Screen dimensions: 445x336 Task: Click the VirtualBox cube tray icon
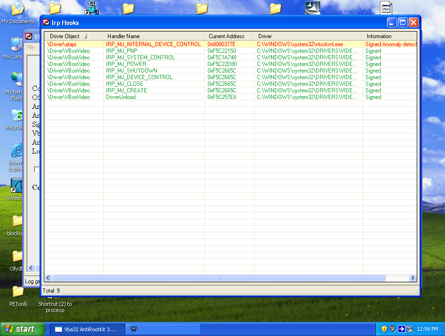(x=410, y=329)
